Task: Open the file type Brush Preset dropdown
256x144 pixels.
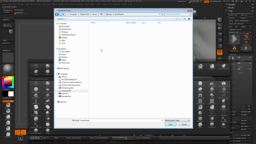Action: click(177, 120)
